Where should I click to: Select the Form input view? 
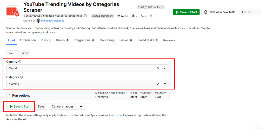12,53
